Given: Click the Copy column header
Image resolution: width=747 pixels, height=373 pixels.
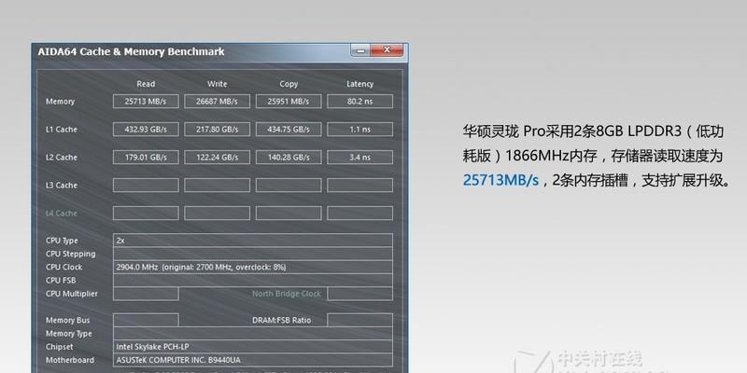Looking at the screenshot, I should (x=289, y=84).
